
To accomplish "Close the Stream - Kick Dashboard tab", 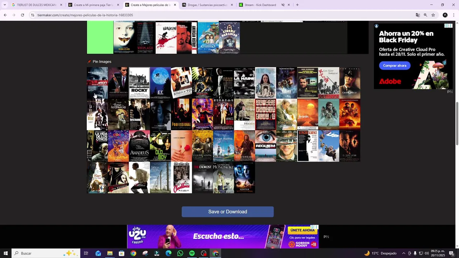I will [x=289, y=5].
